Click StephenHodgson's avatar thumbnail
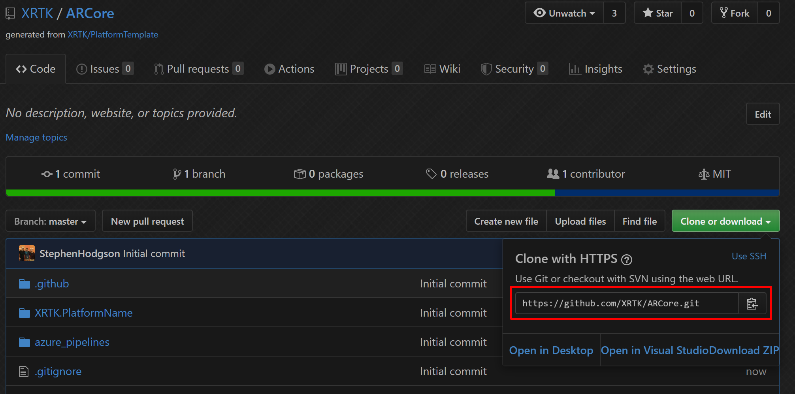The width and height of the screenshot is (795, 394). (x=27, y=253)
